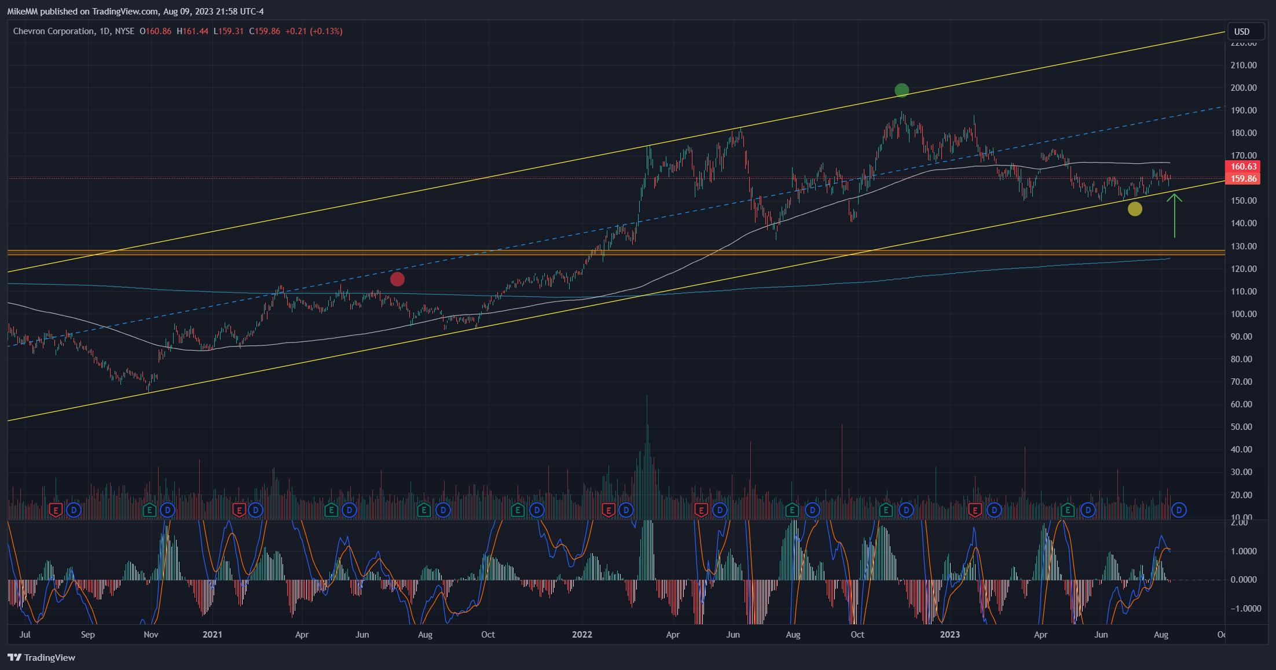
Task: Click the 159.86 last price label
Action: point(1243,179)
